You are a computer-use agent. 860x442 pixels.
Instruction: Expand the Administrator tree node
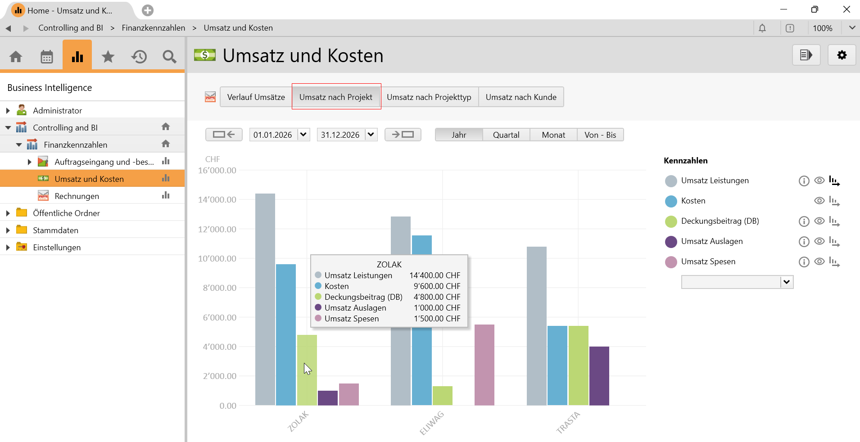[8, 111]
